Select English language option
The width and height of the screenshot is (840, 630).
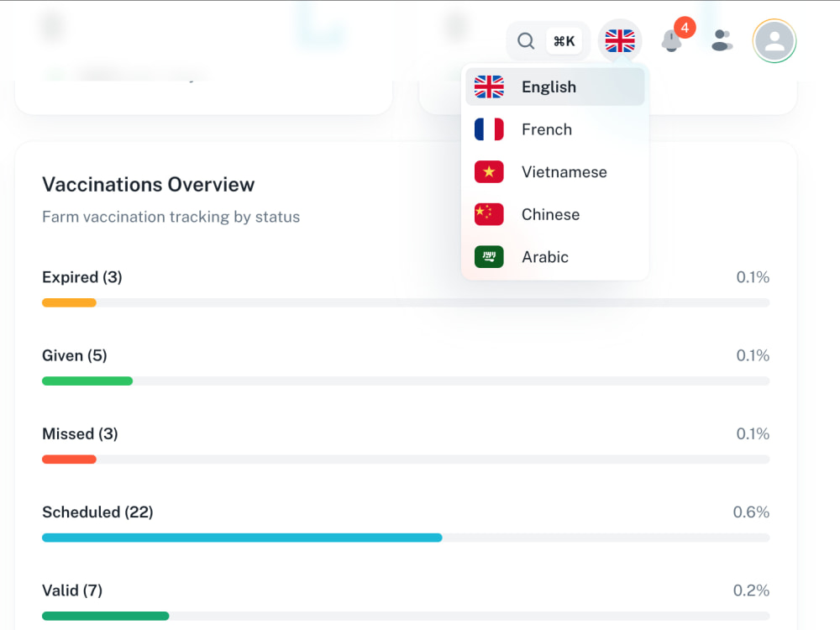point(555,87)
